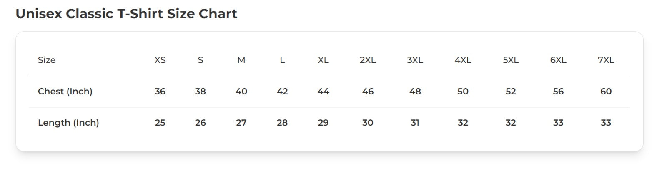Click the Size row label
The image size is (667, 176).
47,60
